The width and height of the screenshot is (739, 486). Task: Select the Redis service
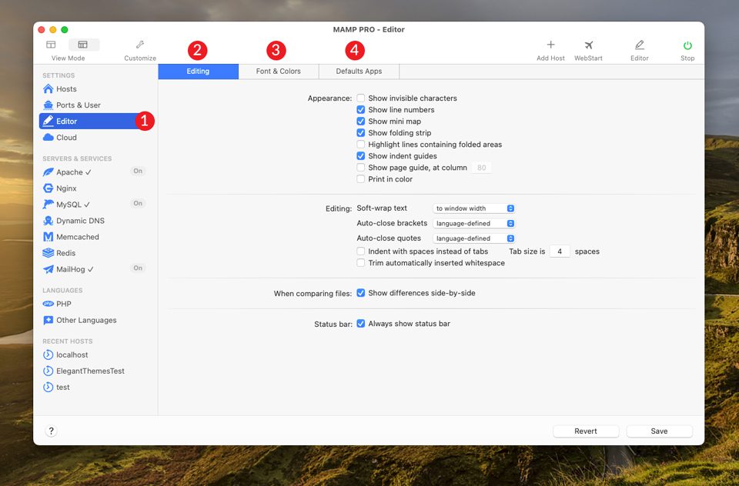pos(59,252)
